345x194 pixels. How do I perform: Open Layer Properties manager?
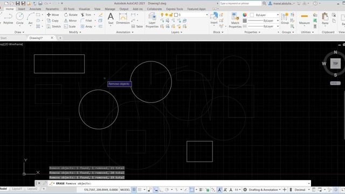152,20
